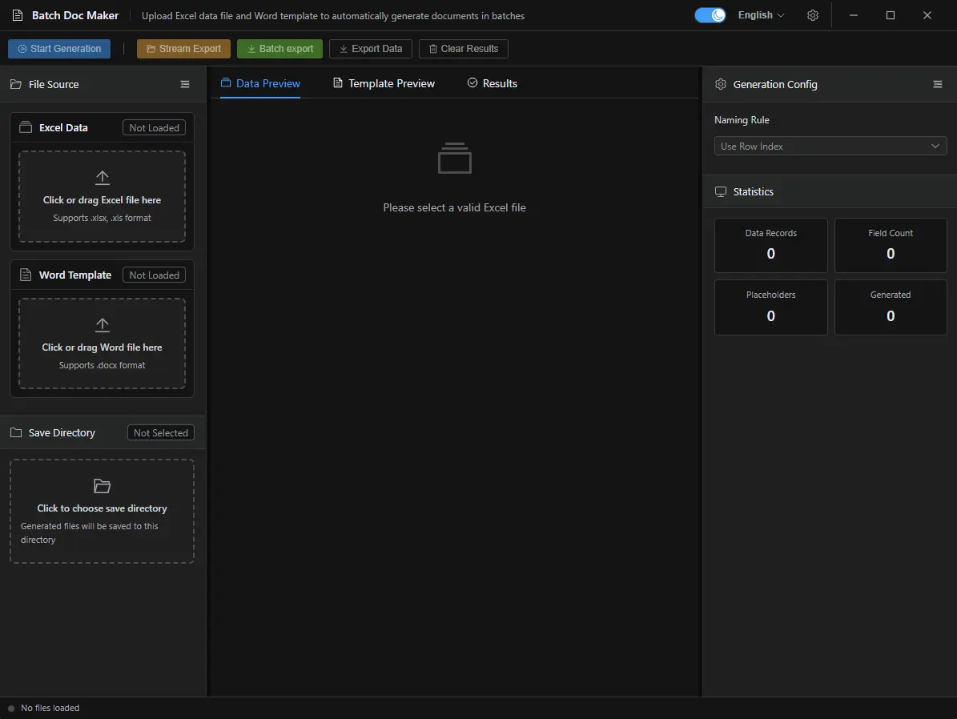This screenshot has width=957, height=719.
Task: Open settings via the gear icon in title bar
Action: [x=812, y=15]
